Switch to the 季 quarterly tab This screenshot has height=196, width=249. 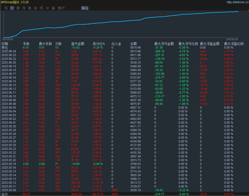click(30, 8)
